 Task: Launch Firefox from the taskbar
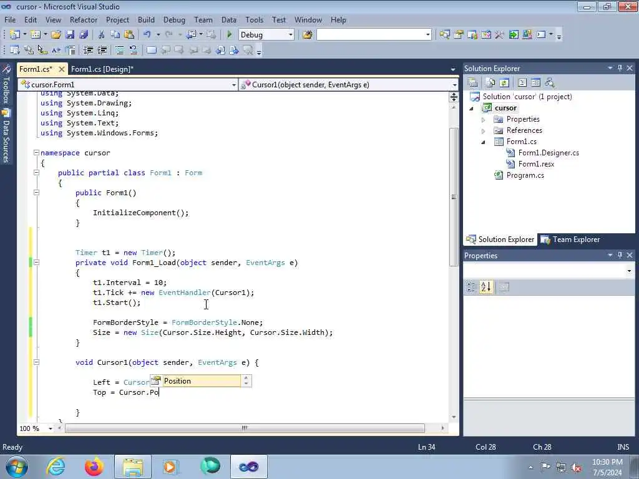click(94, 467)
